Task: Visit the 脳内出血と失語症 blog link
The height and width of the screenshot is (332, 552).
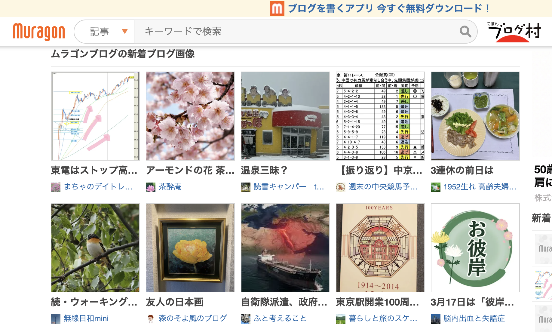Action: pos(474,318)
